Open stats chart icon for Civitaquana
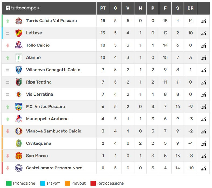 click(203, 143)
